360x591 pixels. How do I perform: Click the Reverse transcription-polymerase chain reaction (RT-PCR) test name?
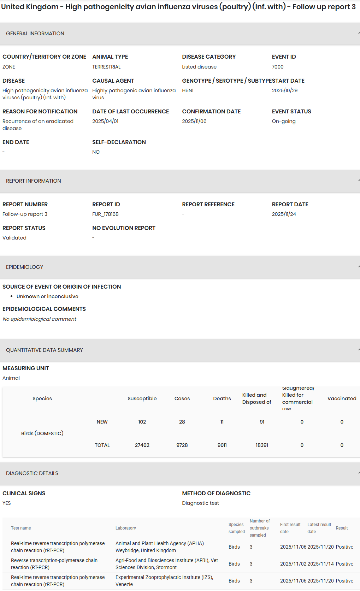pos(54,564)
